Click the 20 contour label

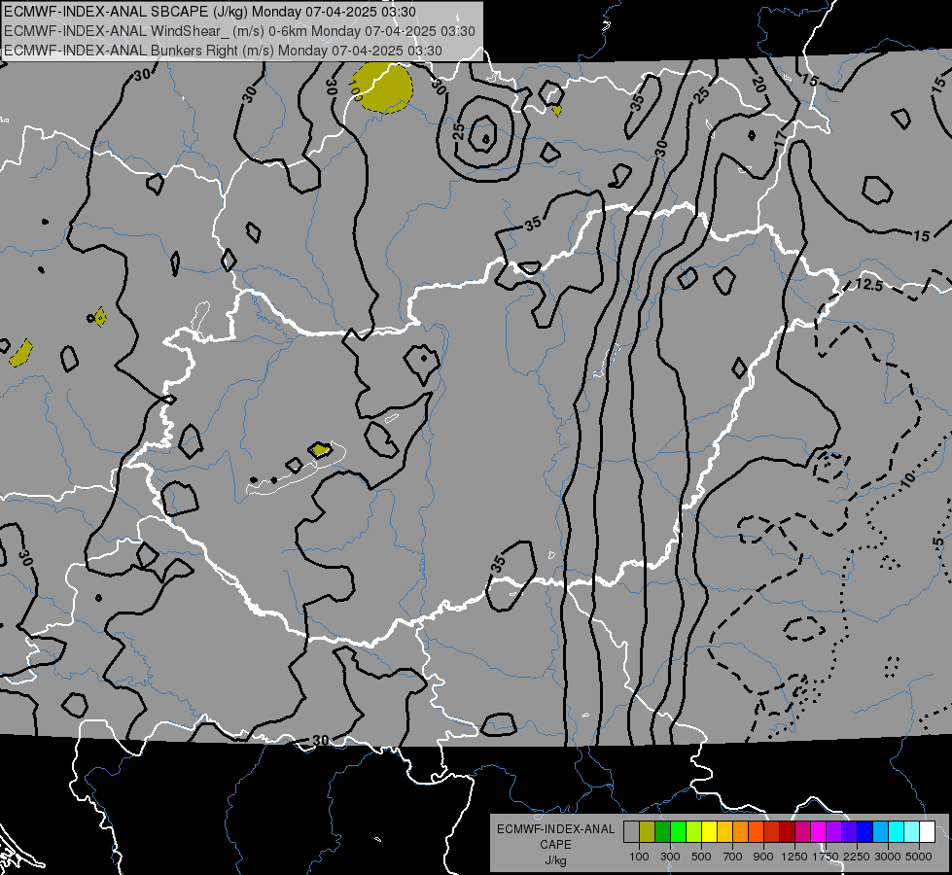(758, 84)
